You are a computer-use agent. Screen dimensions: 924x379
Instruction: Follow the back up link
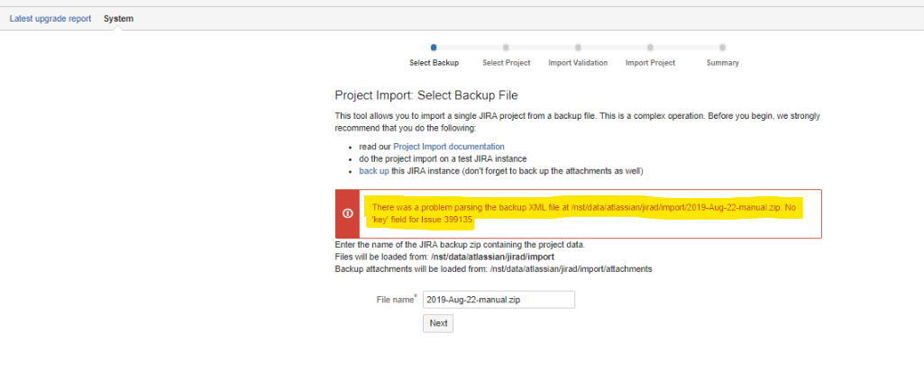tap(373, 171)
